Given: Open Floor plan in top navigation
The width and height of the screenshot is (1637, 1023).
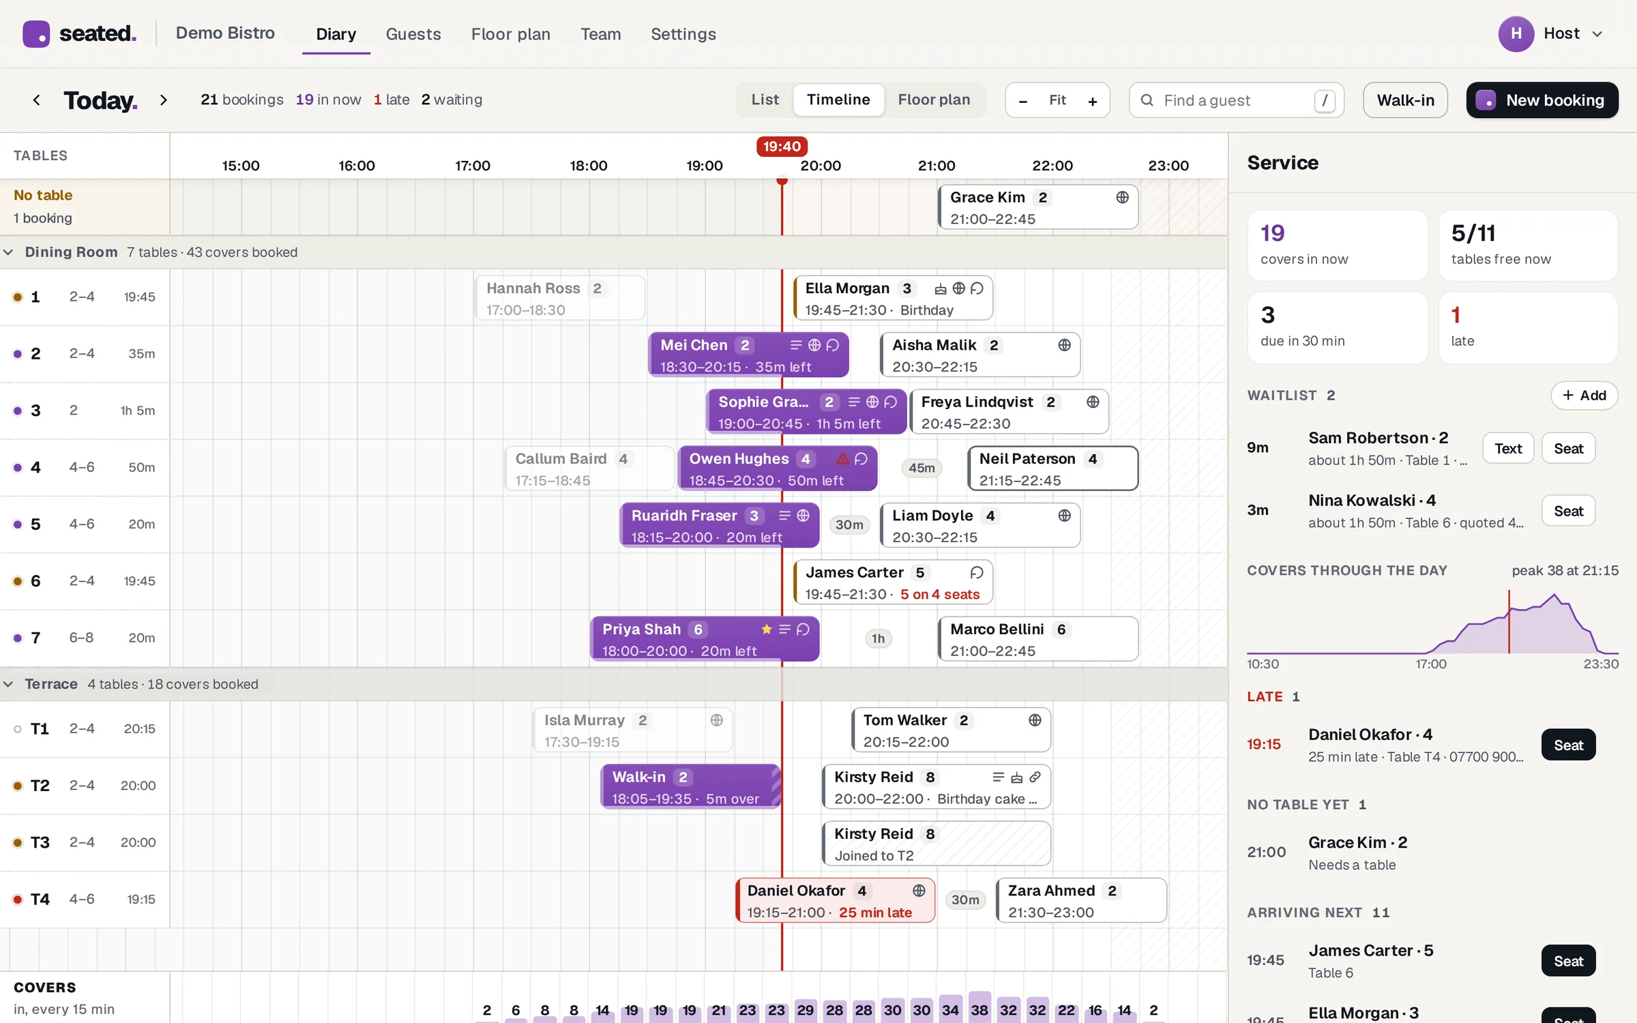Looking at the screenshot, I should coord(510,34).
